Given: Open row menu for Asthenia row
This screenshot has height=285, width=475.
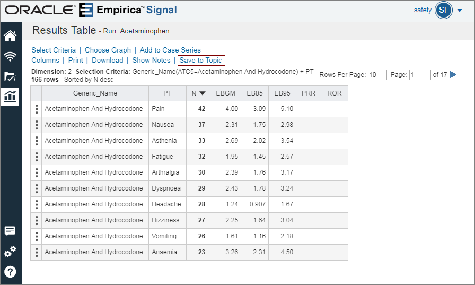Looking at the screenshot, I should [37, 141].
